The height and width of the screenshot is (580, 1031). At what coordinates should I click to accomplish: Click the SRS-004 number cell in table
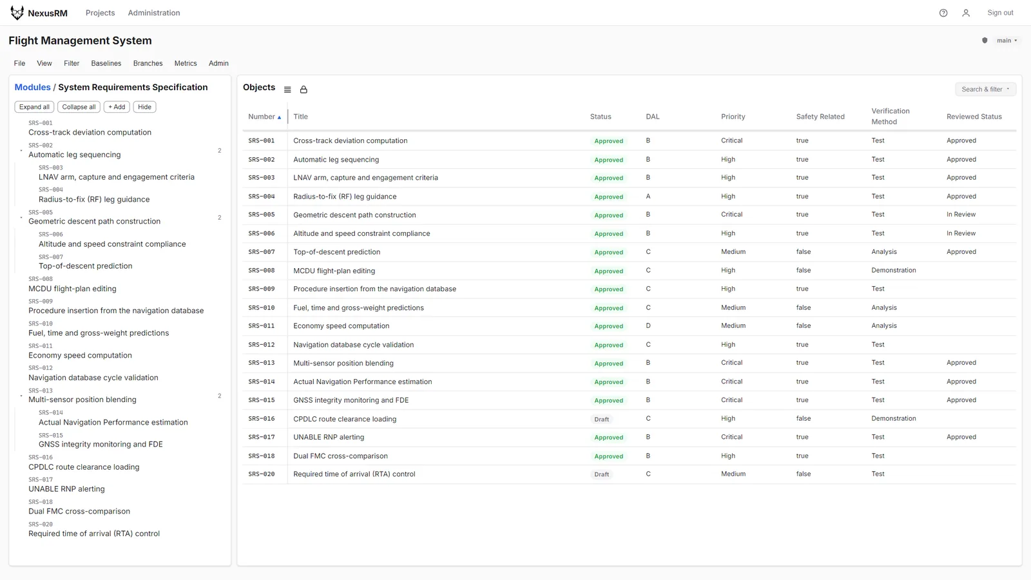pos(262,197)
